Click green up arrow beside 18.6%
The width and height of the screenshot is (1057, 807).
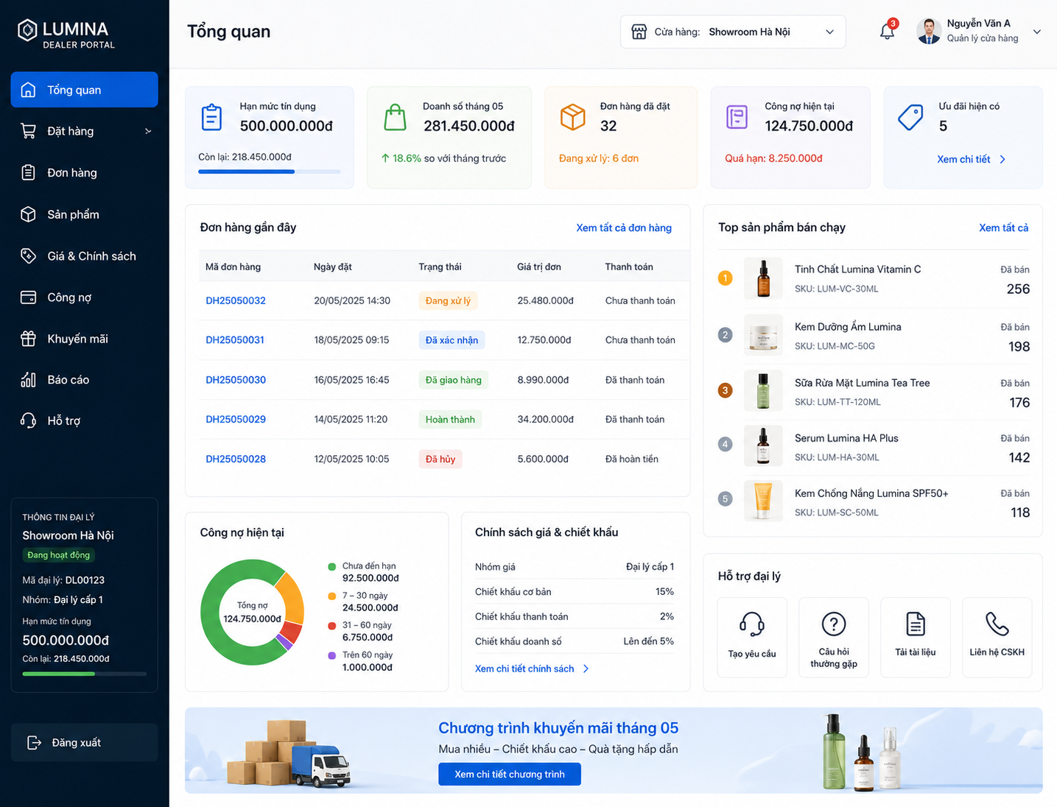385,158
